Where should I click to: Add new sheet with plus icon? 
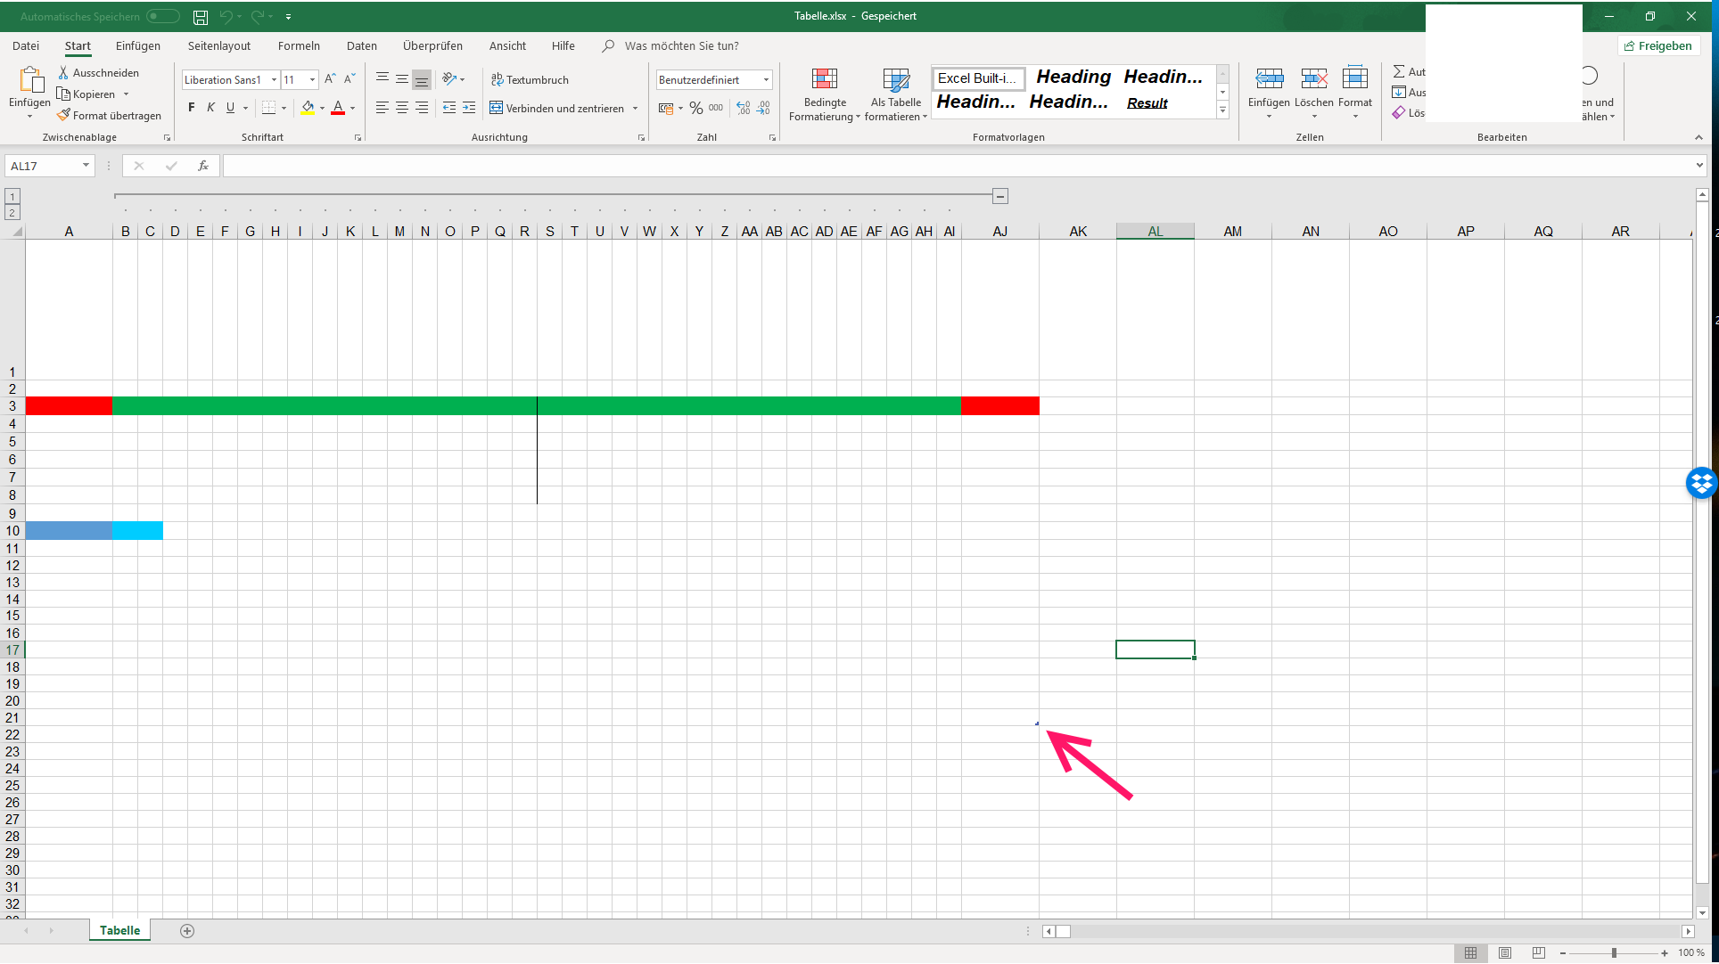point(187,931)
